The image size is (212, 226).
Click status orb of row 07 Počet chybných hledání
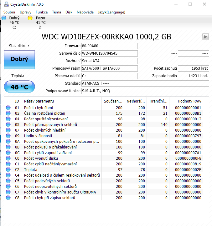[8, 130]
